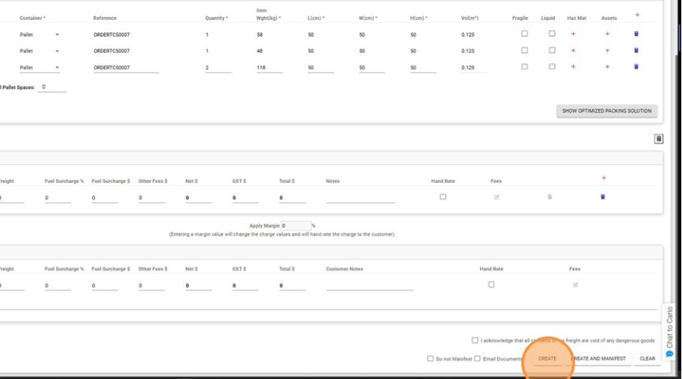Open Container dropdown in the first row
This screenshot has width=682, height=379.
click(x=57, y=35)
